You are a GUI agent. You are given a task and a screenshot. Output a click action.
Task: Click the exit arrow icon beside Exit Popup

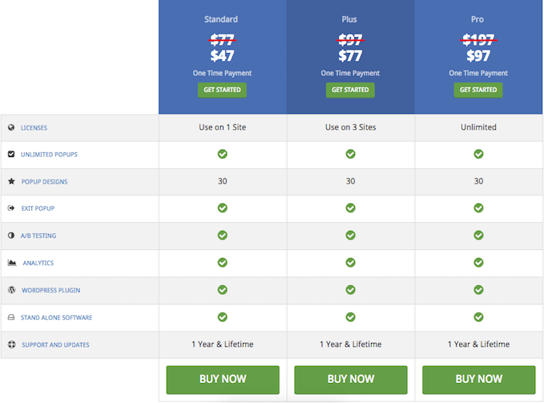(11, 208)
